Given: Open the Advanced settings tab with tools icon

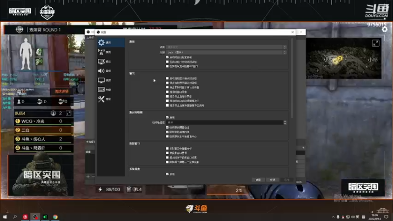Looking at the screenshot, I should [x=111, y=99].
